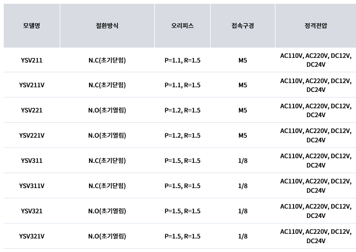Click N.O(초기열림) in the YSV321 row
This screenshot has height=252, width=356.
click(107, 211)
